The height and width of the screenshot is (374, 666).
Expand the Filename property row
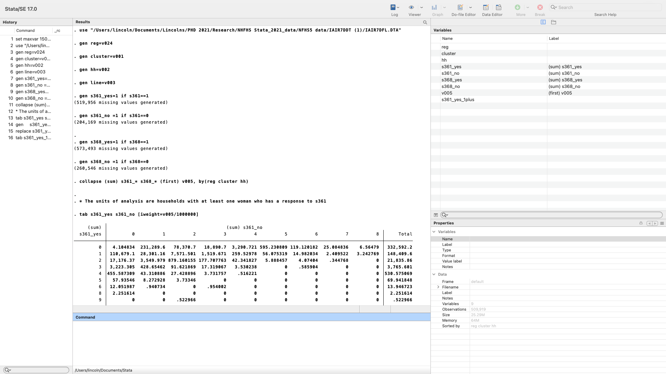(x=438, y=287)
